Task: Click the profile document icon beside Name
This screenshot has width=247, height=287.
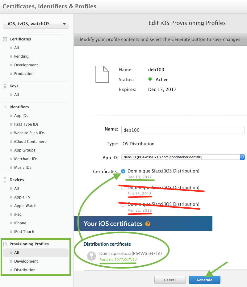Action: coord(102,74)
